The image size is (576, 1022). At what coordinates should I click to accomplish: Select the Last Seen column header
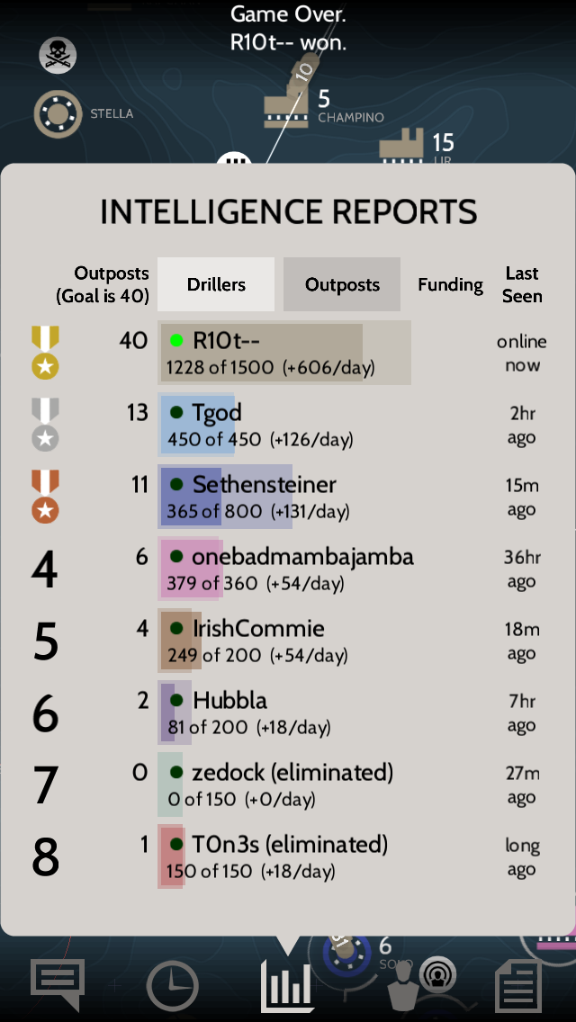point(522,284)
